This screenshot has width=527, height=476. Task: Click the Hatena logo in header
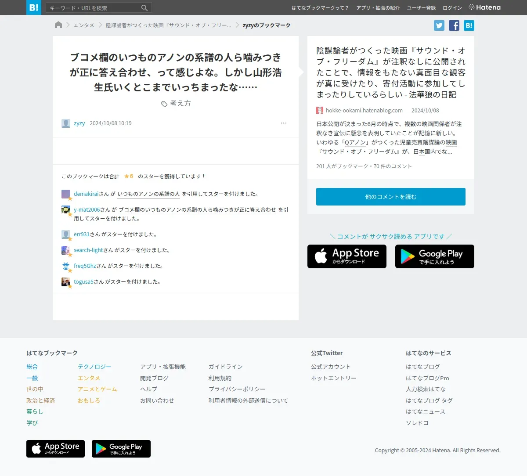484,7
